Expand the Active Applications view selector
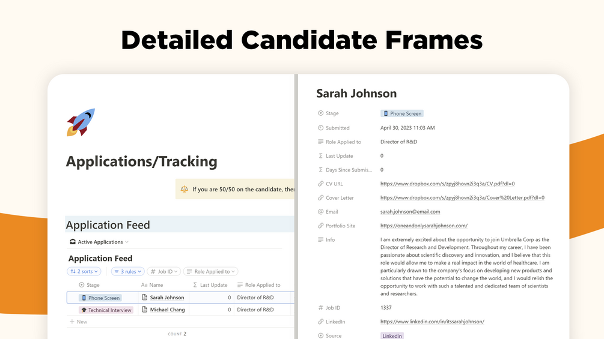The image size is (604, 339). pos(99,242)
